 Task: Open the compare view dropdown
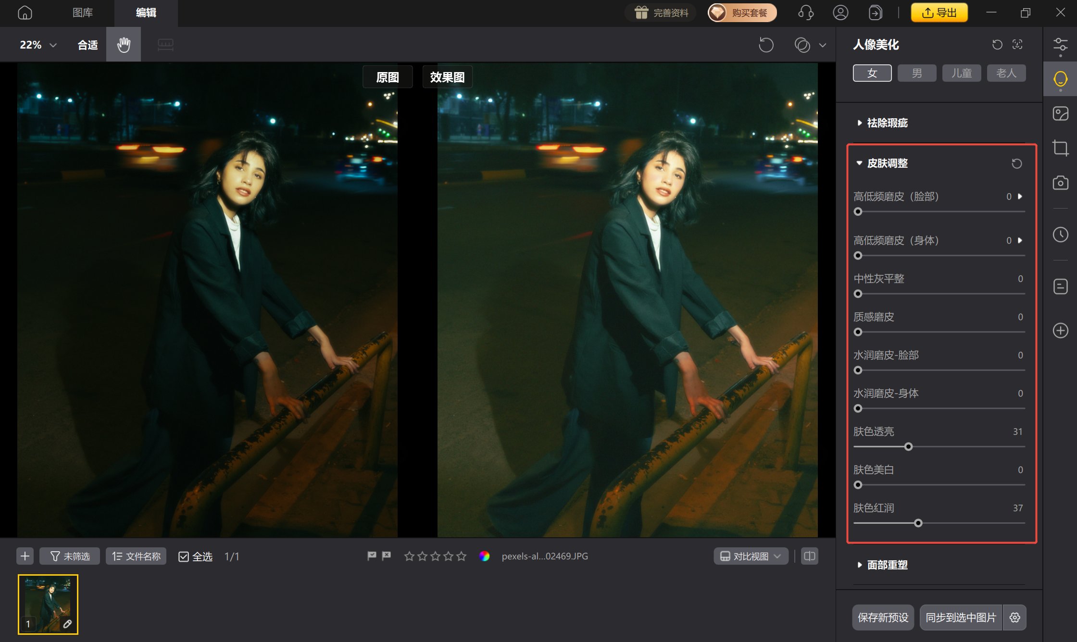click(751, 556)
